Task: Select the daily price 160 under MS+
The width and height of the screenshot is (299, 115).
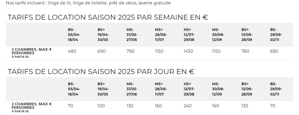Action: tap(158, 106)
